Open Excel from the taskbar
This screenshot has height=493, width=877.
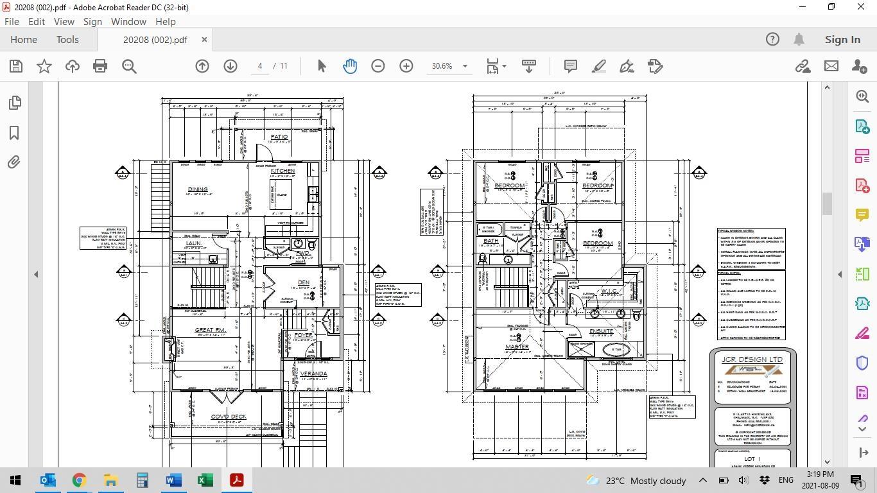coord(205,480)
